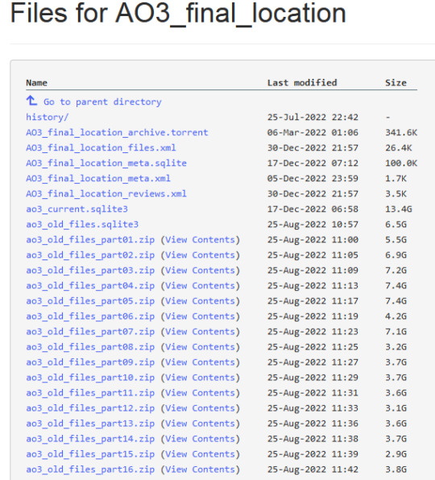The height and width of the screenshot is (480, 435).
Task: Select the date '25-Aug-2022 10:57'
Action: [x=313, y=225]
